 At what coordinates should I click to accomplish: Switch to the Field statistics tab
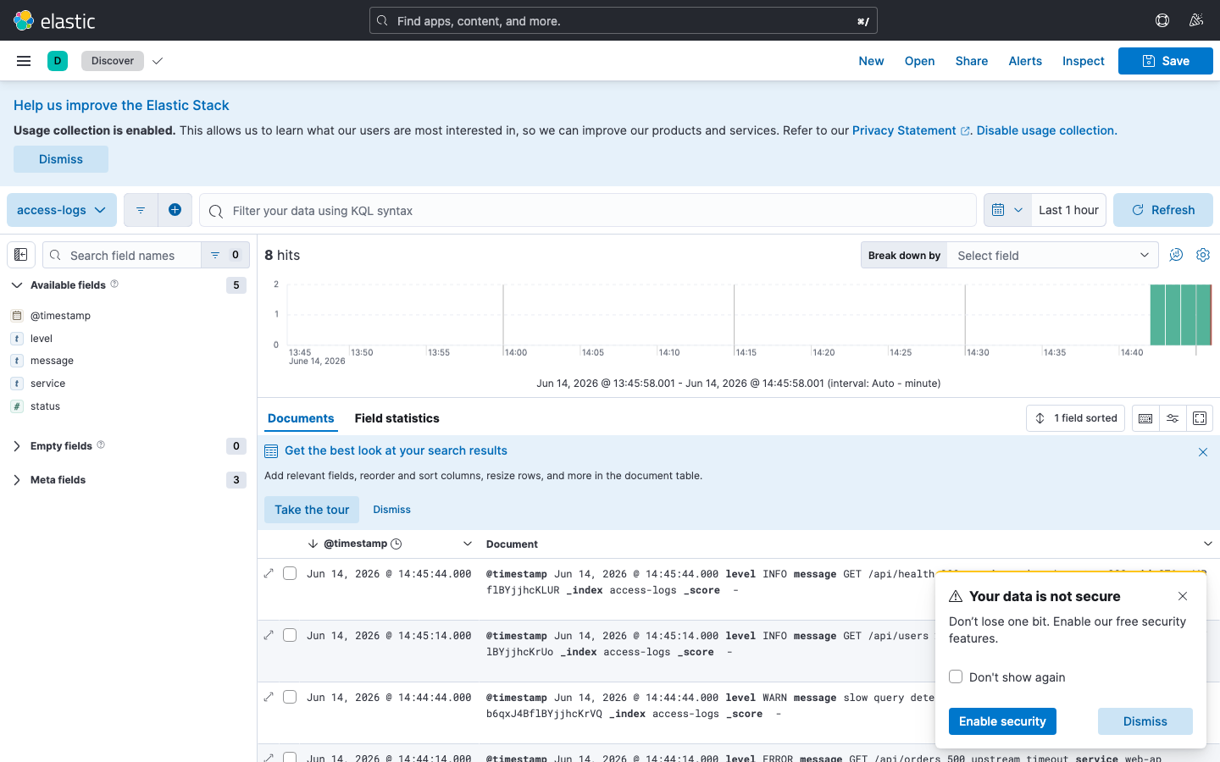coord(396,418)
